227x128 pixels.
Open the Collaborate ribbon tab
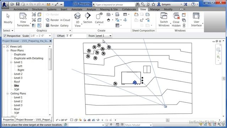click(x=129, y=9)
